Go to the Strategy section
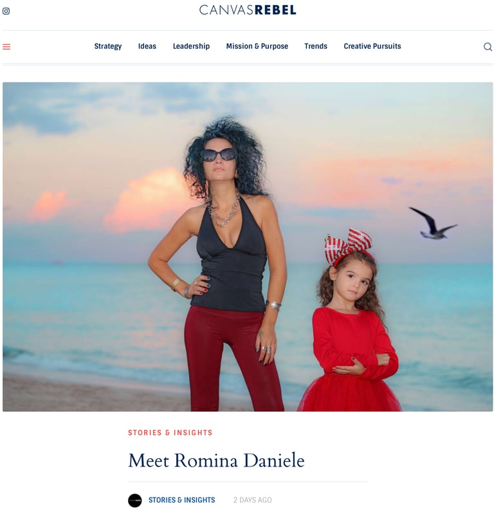 click(108, 46)
